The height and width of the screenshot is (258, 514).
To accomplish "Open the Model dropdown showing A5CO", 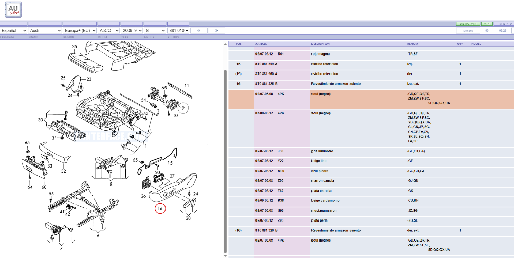I will [109, 30].
